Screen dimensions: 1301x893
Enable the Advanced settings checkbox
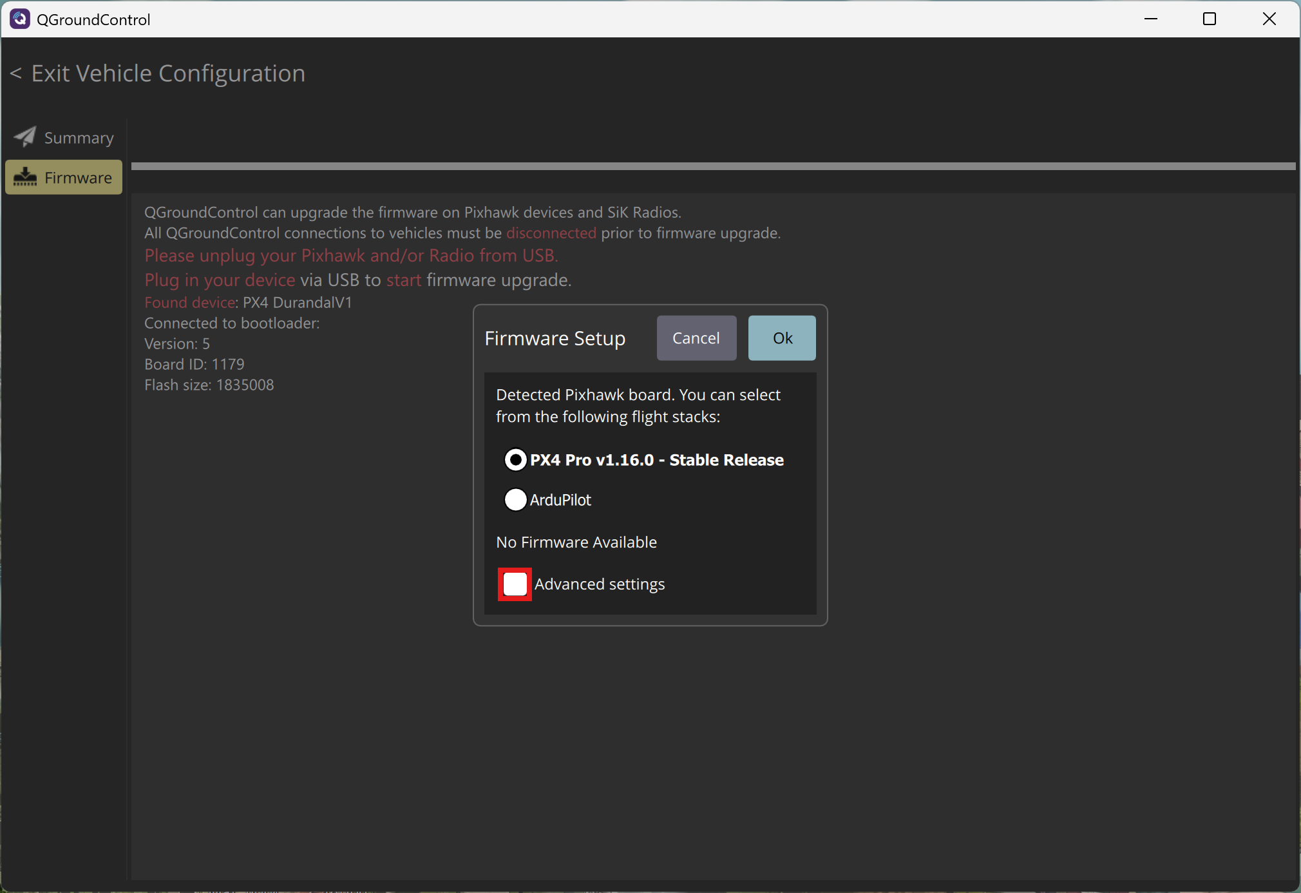click(x=515, y=584)
